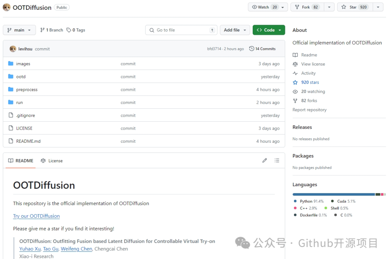Open the Weifeng Chen author link
The height and width of the screenshot is (259, 391).
click(76, 249)
